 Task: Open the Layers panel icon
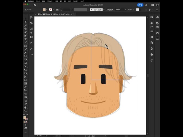point(157,33)
